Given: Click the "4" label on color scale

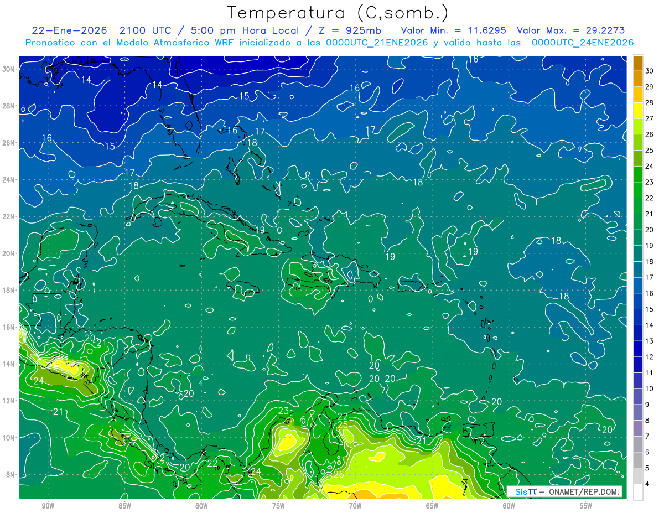Looking at the screenshot, I should click(x=647, y=484).
